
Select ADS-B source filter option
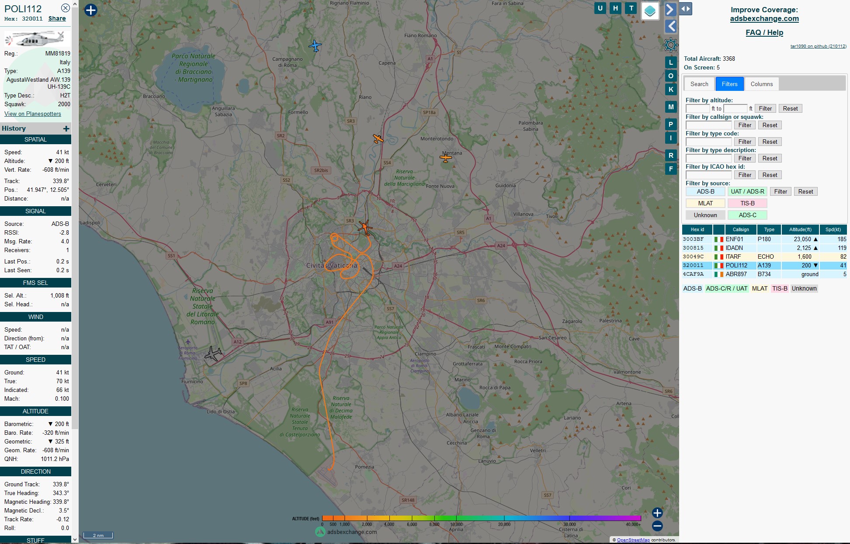705,191
